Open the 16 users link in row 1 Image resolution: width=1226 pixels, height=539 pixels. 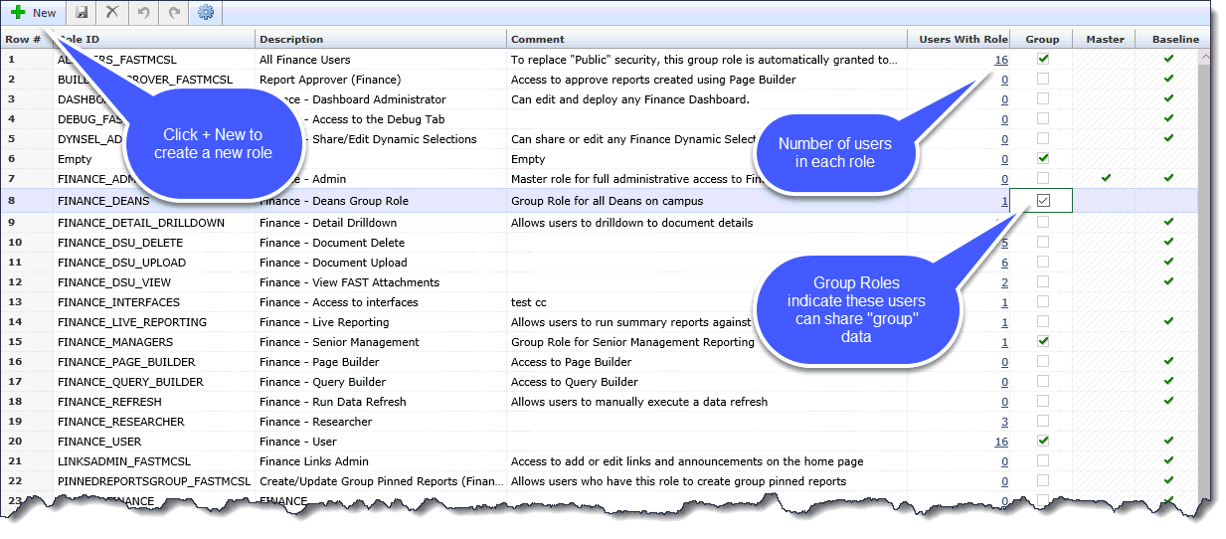tap(1000, 60)
